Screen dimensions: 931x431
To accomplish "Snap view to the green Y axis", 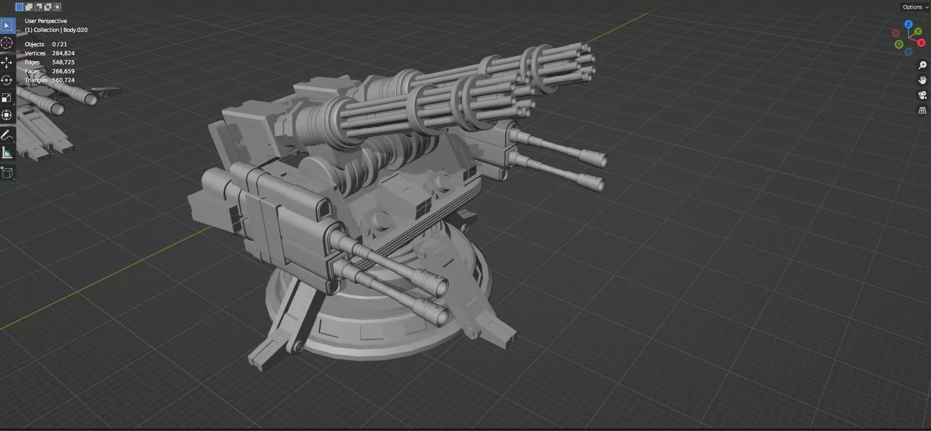I will pyautogui.click(x=918, y=31).
